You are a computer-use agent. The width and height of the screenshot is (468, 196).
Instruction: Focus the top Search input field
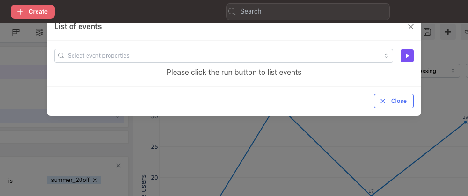click(308, 12)
